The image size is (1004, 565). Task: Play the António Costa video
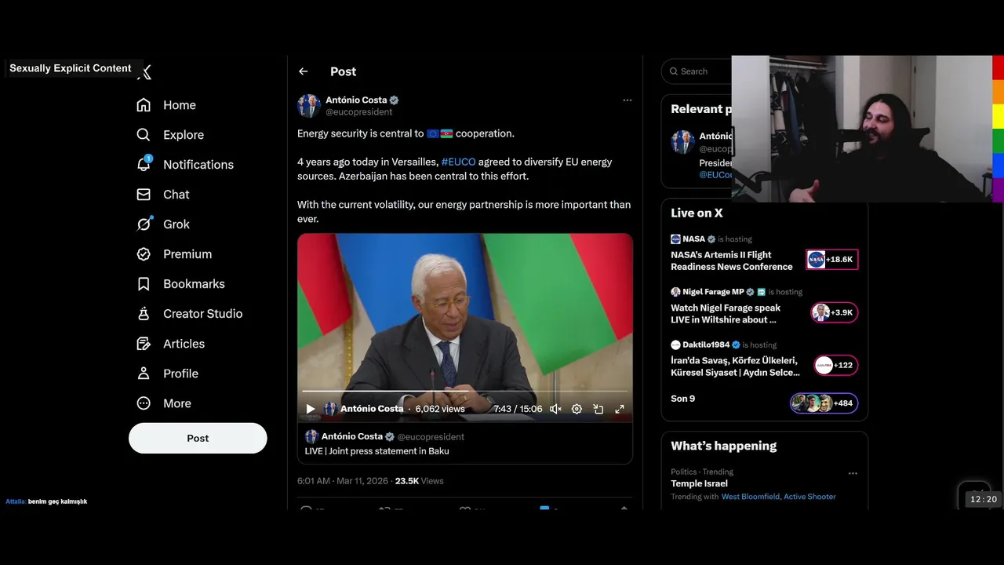pos(311,409)
